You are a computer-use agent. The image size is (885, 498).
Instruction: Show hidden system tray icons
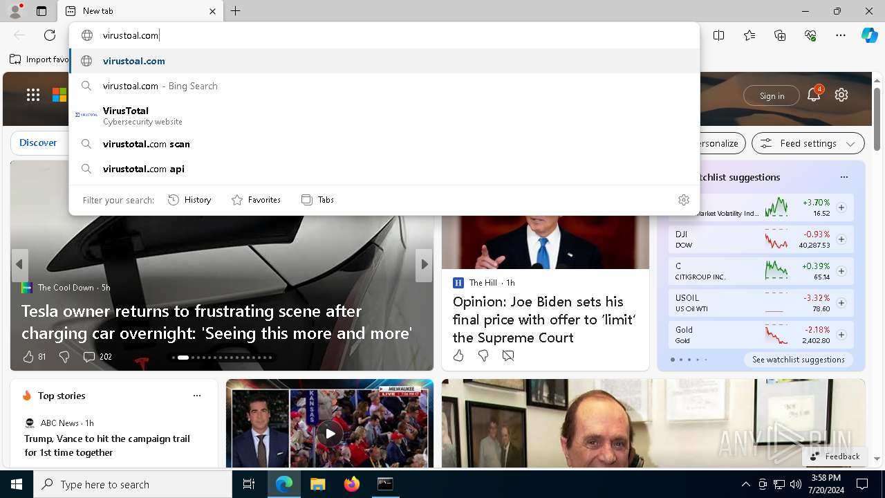[745, 485]
